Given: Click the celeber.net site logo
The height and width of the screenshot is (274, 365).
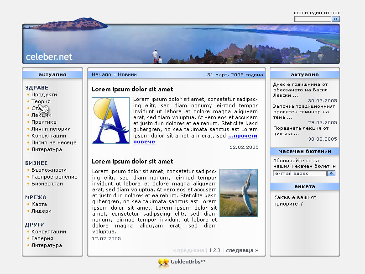Looking at the screenshot, I should click(x=49, y=57).
